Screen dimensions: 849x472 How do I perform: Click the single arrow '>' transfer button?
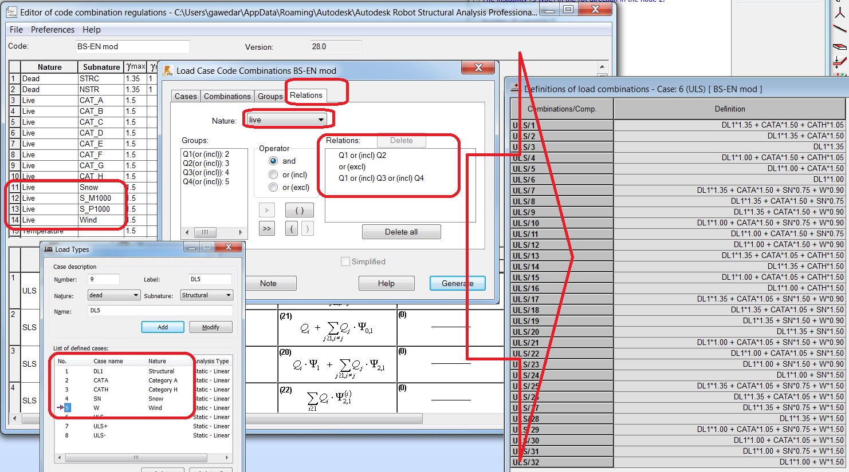tap(266, 210)
